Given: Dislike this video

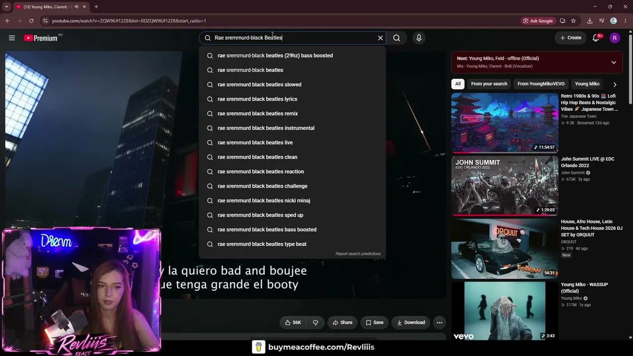Looking at the screenshot, I should click(316, 322).
